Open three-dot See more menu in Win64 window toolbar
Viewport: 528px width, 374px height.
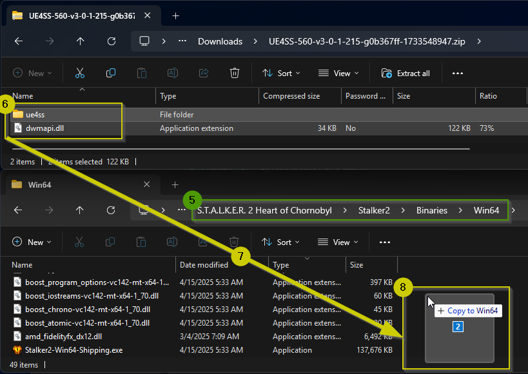(x=384, y=242)
